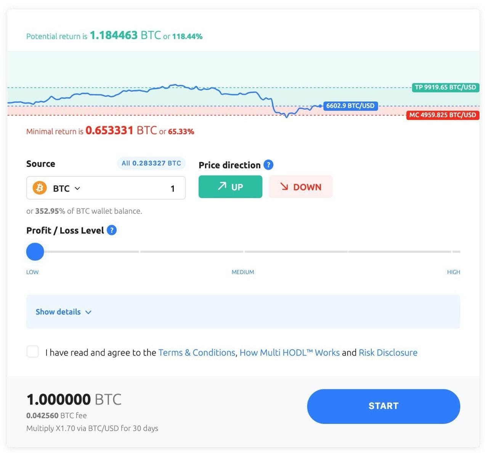Expand the Show details section

243,311
